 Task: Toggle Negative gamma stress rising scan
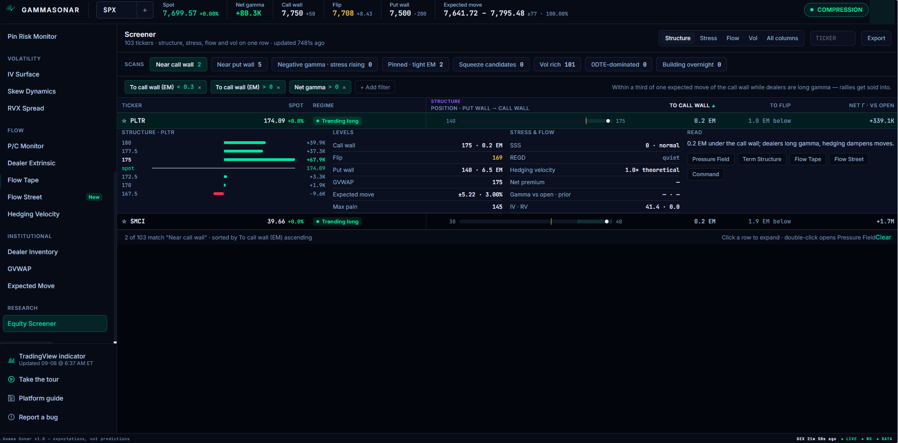click(325, 65)
